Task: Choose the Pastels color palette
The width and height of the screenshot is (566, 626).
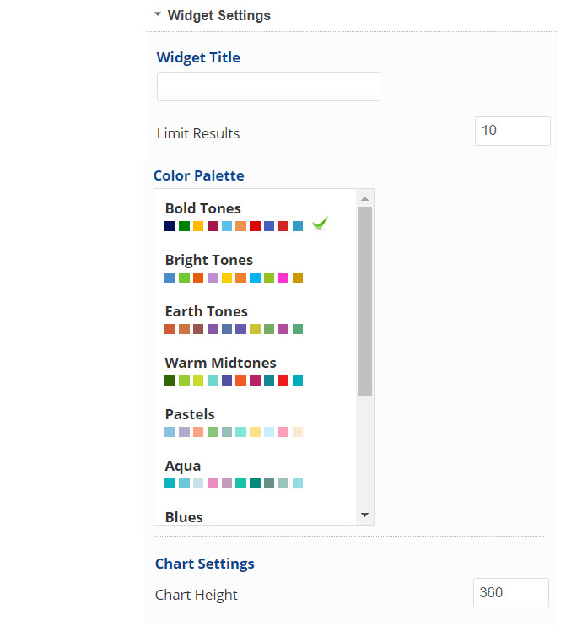Action: tap(190, 414)
